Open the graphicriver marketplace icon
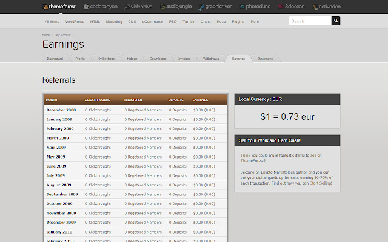388x242 pixels. [x=201, y=7]
